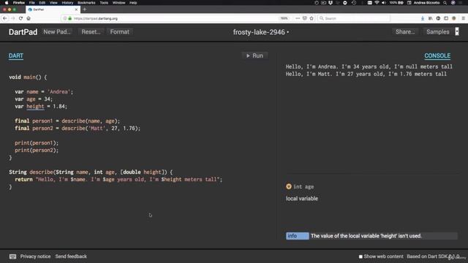This screenshot has height=263, width=468.
Task: Open the Privacy notice link
Action: pos(35,256)
